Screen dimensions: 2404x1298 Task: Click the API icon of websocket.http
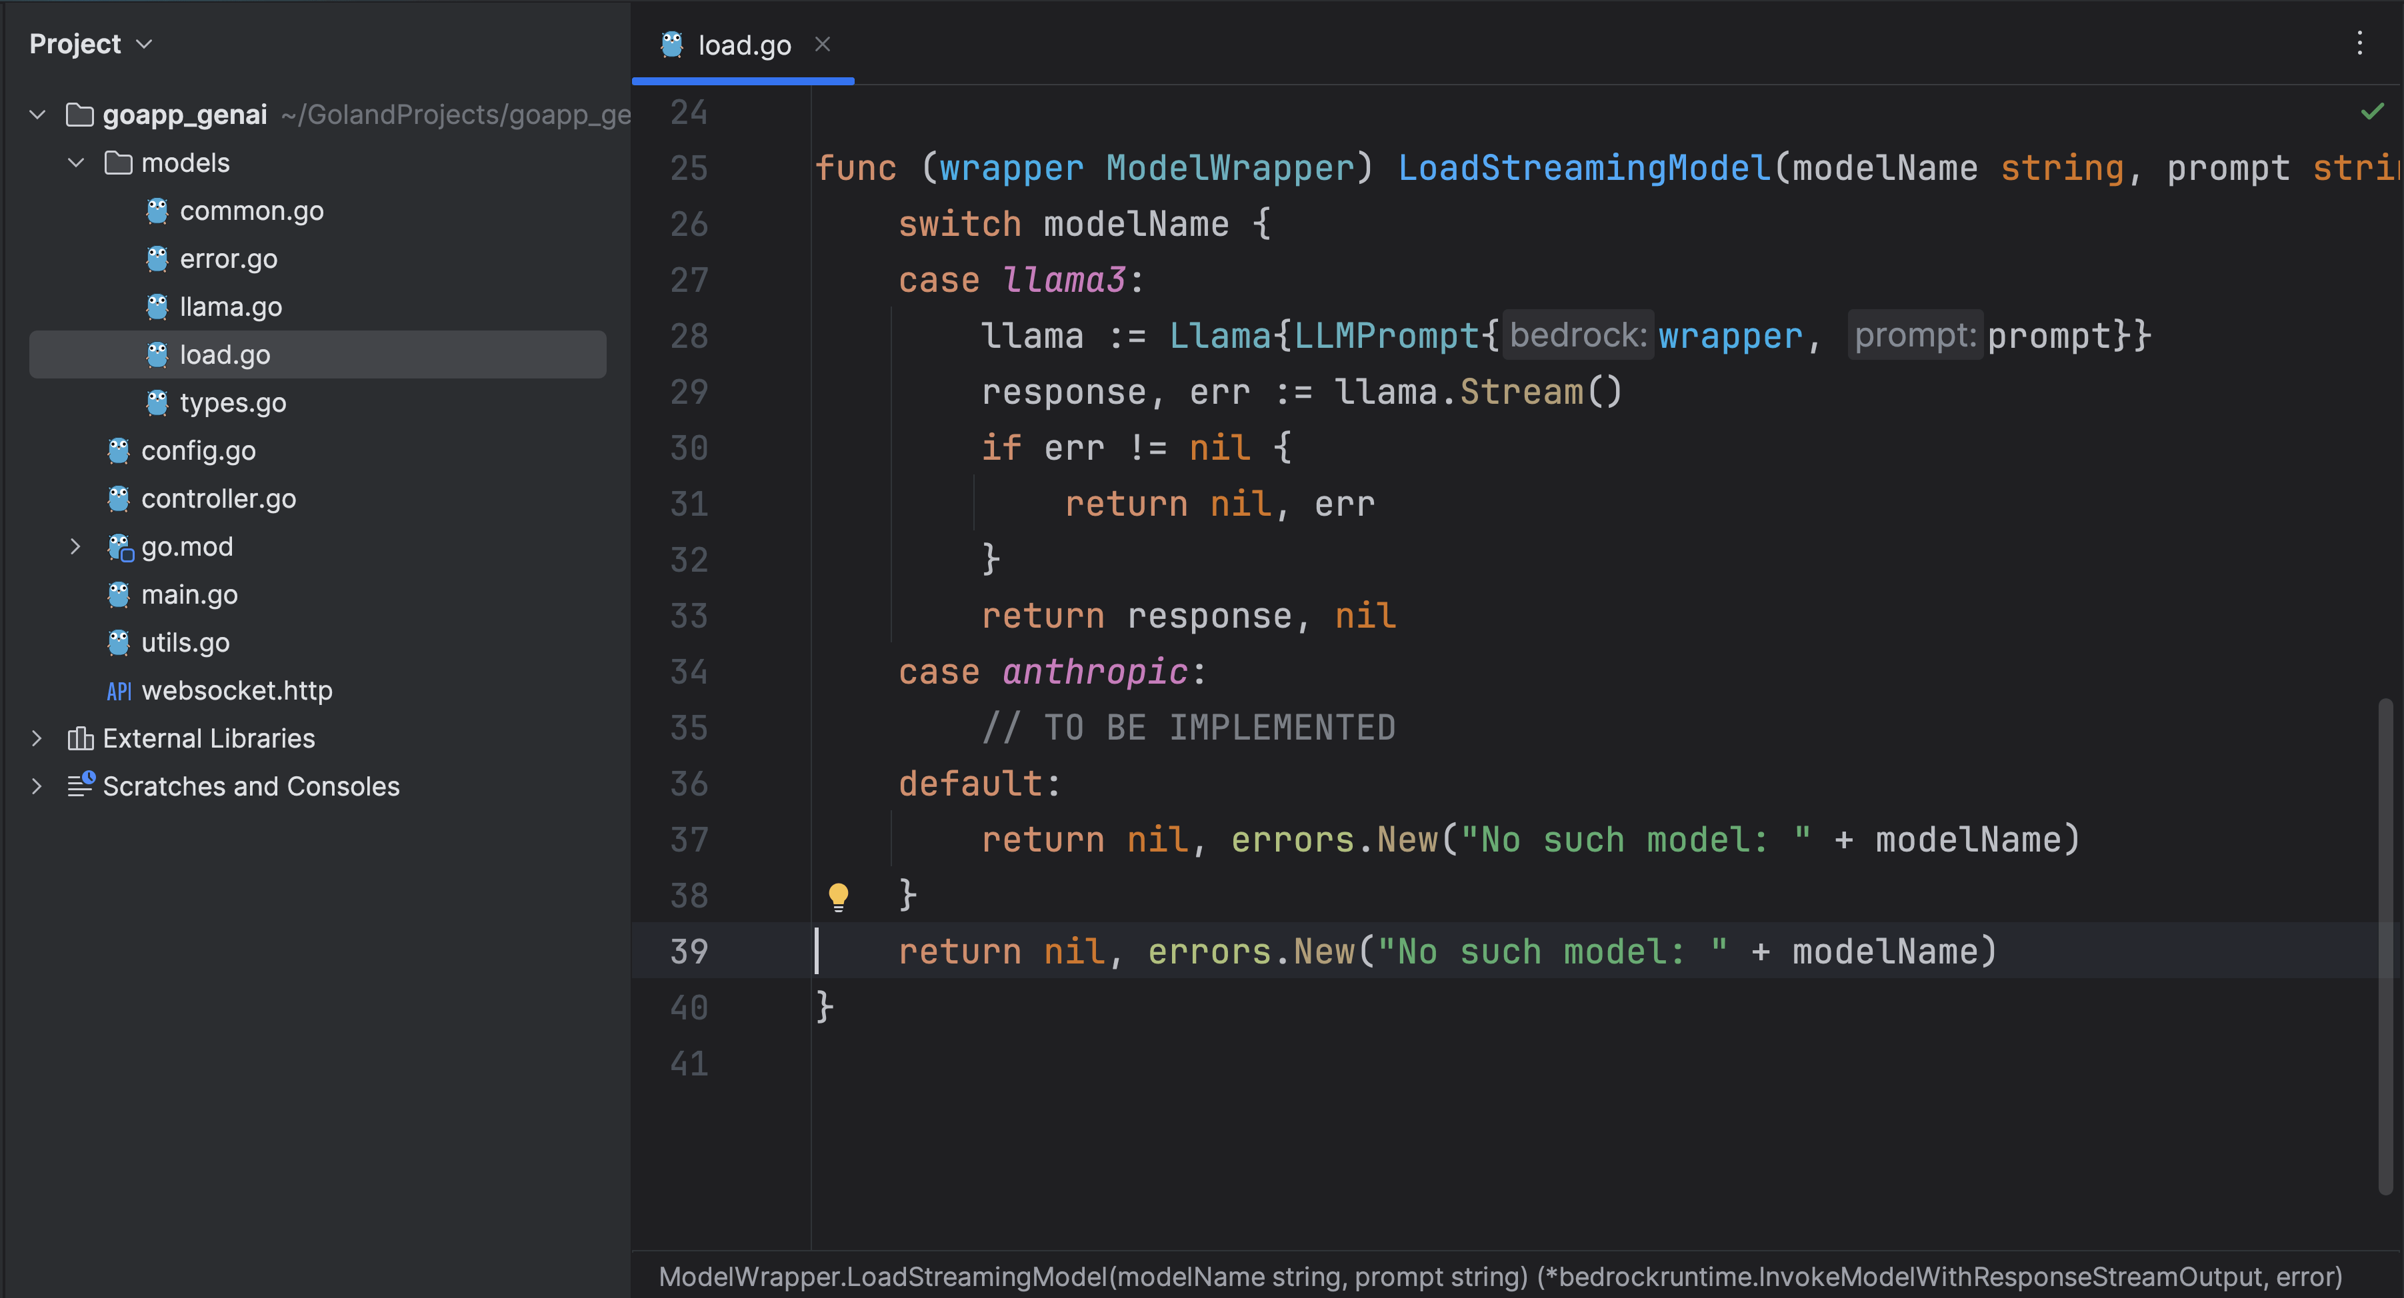pos(119,691)
